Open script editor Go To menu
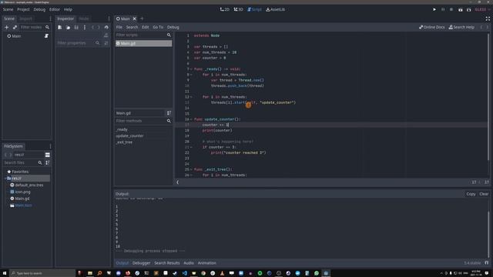 [158, 28]
